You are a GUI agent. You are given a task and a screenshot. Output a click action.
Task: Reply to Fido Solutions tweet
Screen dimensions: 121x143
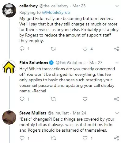point(22,99)
